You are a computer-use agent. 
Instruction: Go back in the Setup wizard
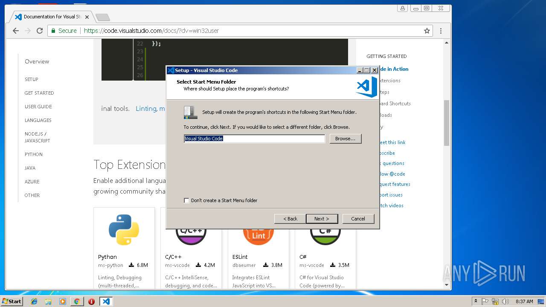point(290,219)
